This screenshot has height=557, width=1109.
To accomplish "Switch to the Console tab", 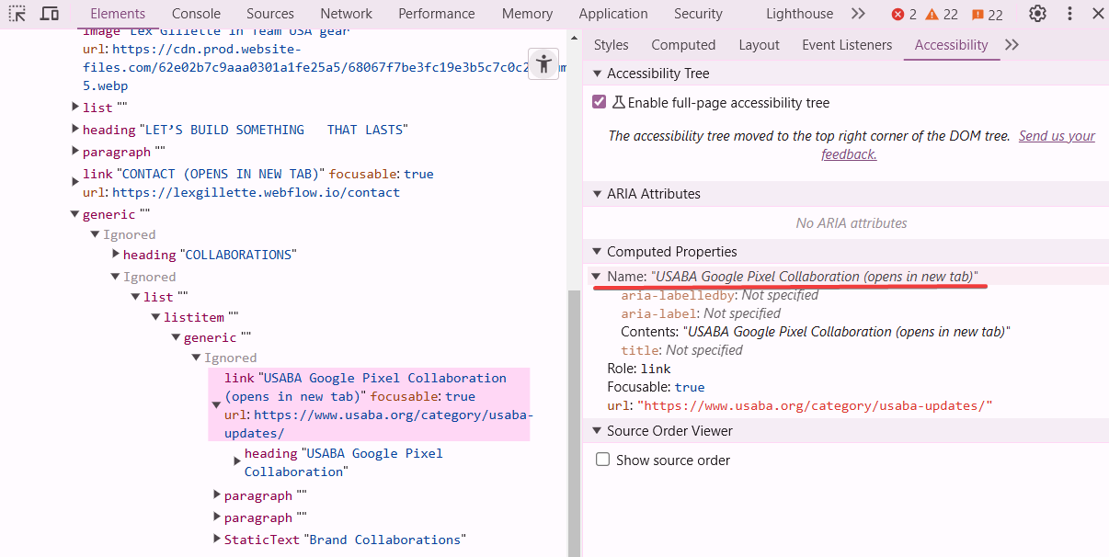I will point(196,14).
